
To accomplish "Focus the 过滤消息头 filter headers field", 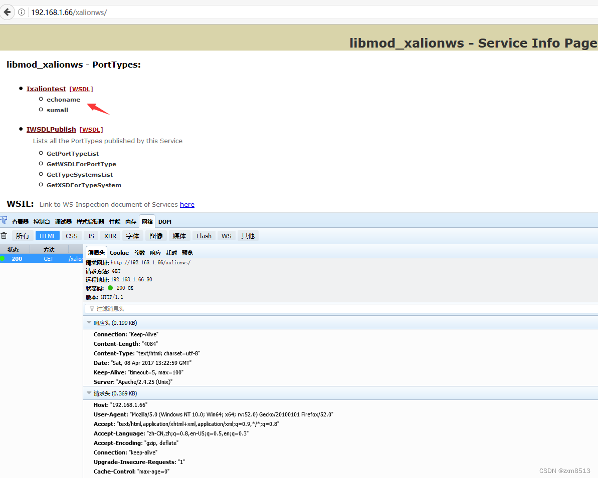I will pyautogui.click(x=341, y=308).
